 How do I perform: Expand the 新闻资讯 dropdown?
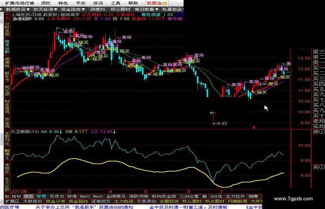(x=18, y=9)
